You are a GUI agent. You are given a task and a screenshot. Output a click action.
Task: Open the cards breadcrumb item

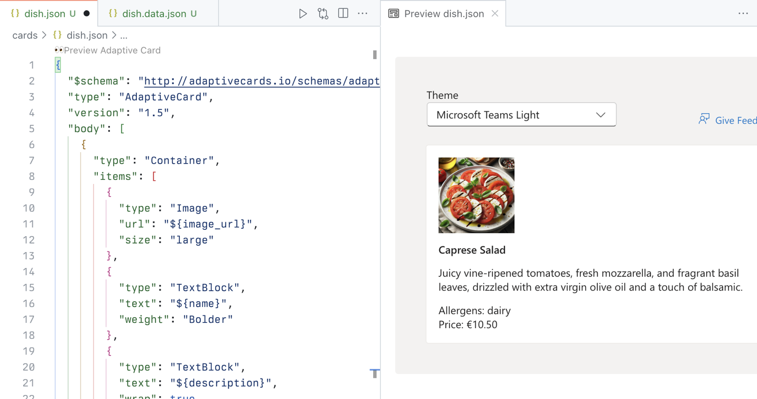(24, 35)
